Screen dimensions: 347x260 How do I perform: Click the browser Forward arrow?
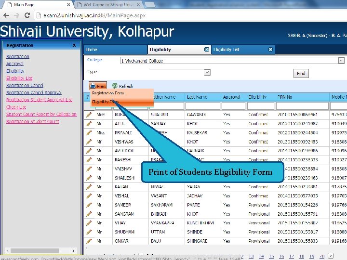[x=16, y=15]
